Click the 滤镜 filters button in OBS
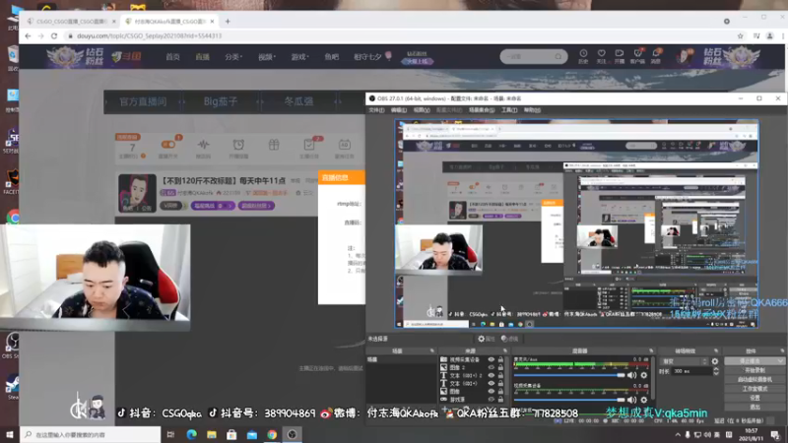This screenshot has height=443, width=788. click(509, 339)
